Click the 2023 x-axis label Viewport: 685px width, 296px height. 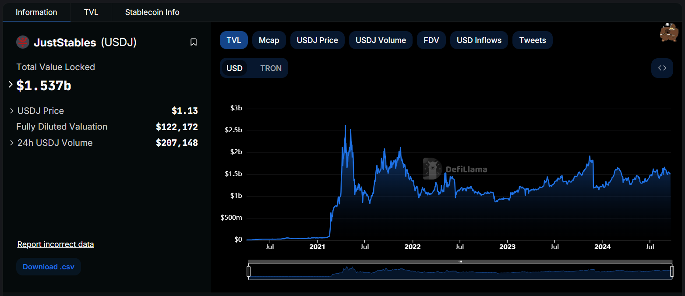pyautogui.click(x=507, y=247)
